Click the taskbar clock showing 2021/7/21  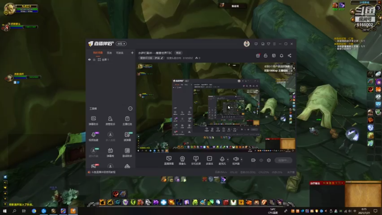[364, 211]
